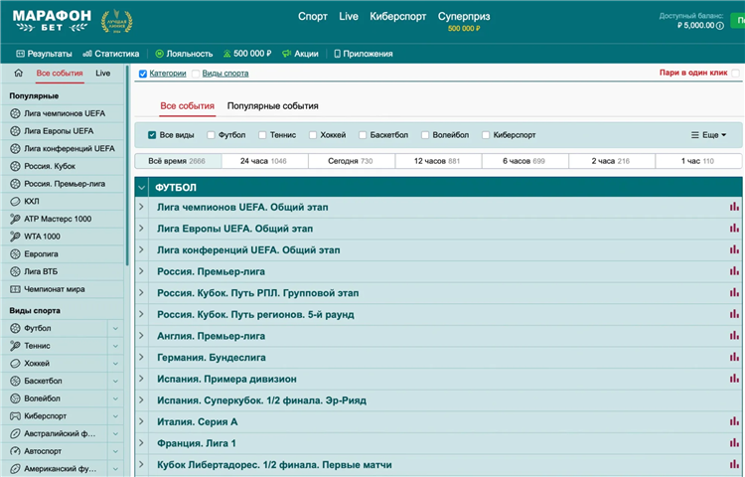Open statistics icon for Лига чемпионов UEFA. Общий этап
The width and height of the screenshot is (745, 477).
(x=734, y=207)
